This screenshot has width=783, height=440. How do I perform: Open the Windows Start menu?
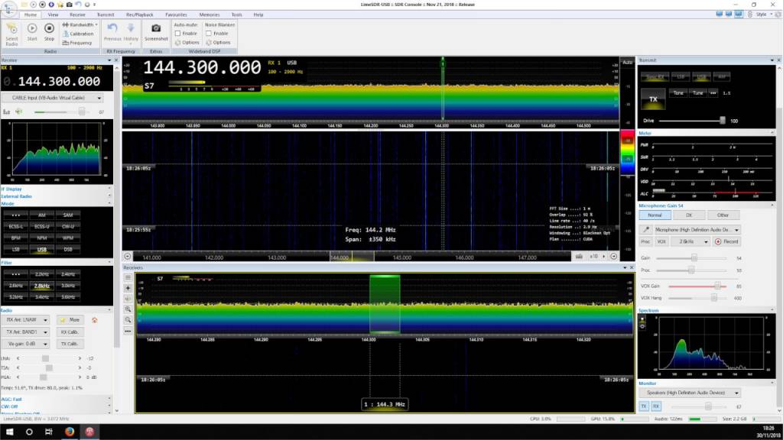point(9,432)
